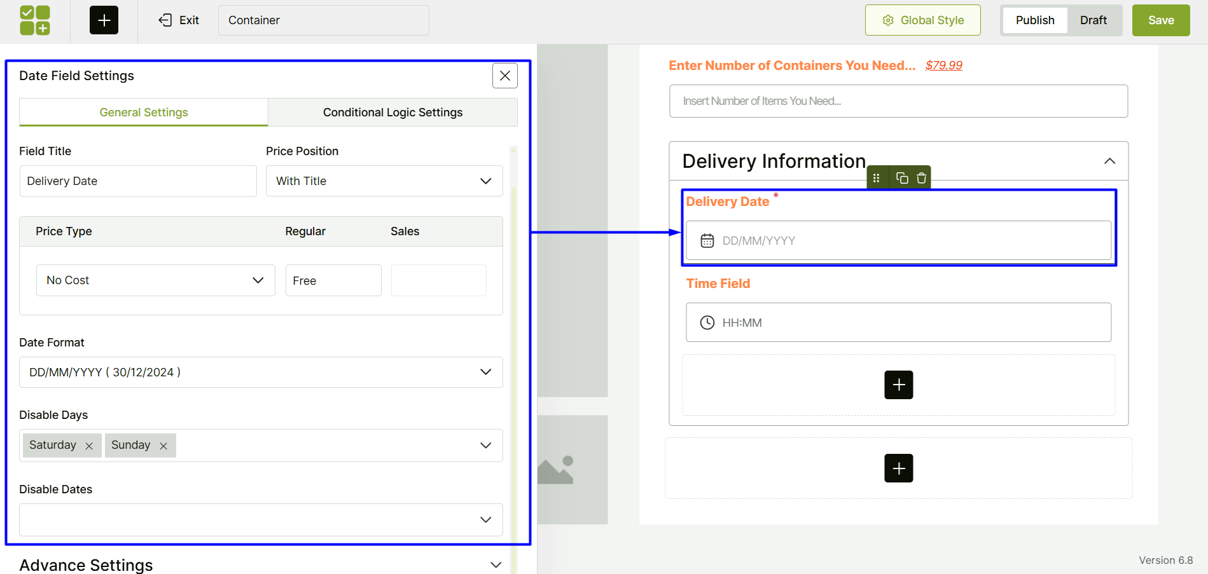Remove Saturday from Disable Days
This screenshot has height=574, width=1208.
89,446
